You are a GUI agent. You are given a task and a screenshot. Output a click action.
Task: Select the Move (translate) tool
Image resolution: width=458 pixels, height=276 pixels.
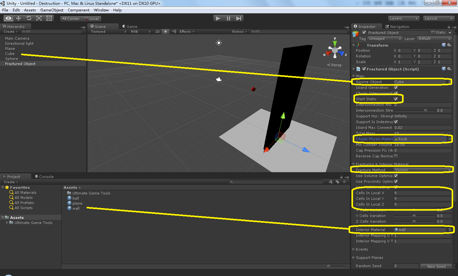(x=18, y=18)
